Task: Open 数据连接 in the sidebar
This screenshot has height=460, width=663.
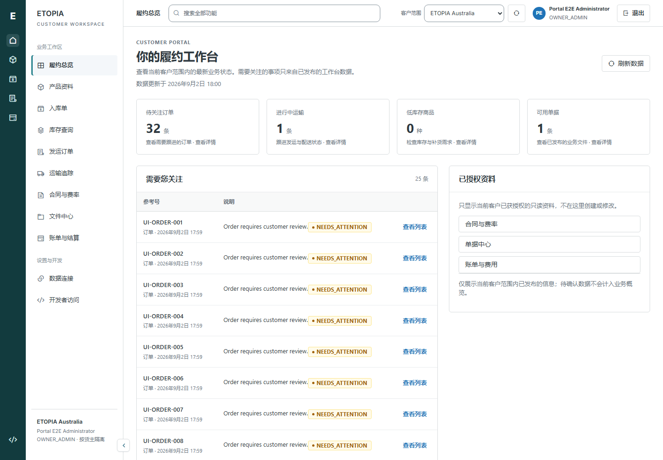Action: (x=74, y=279)
